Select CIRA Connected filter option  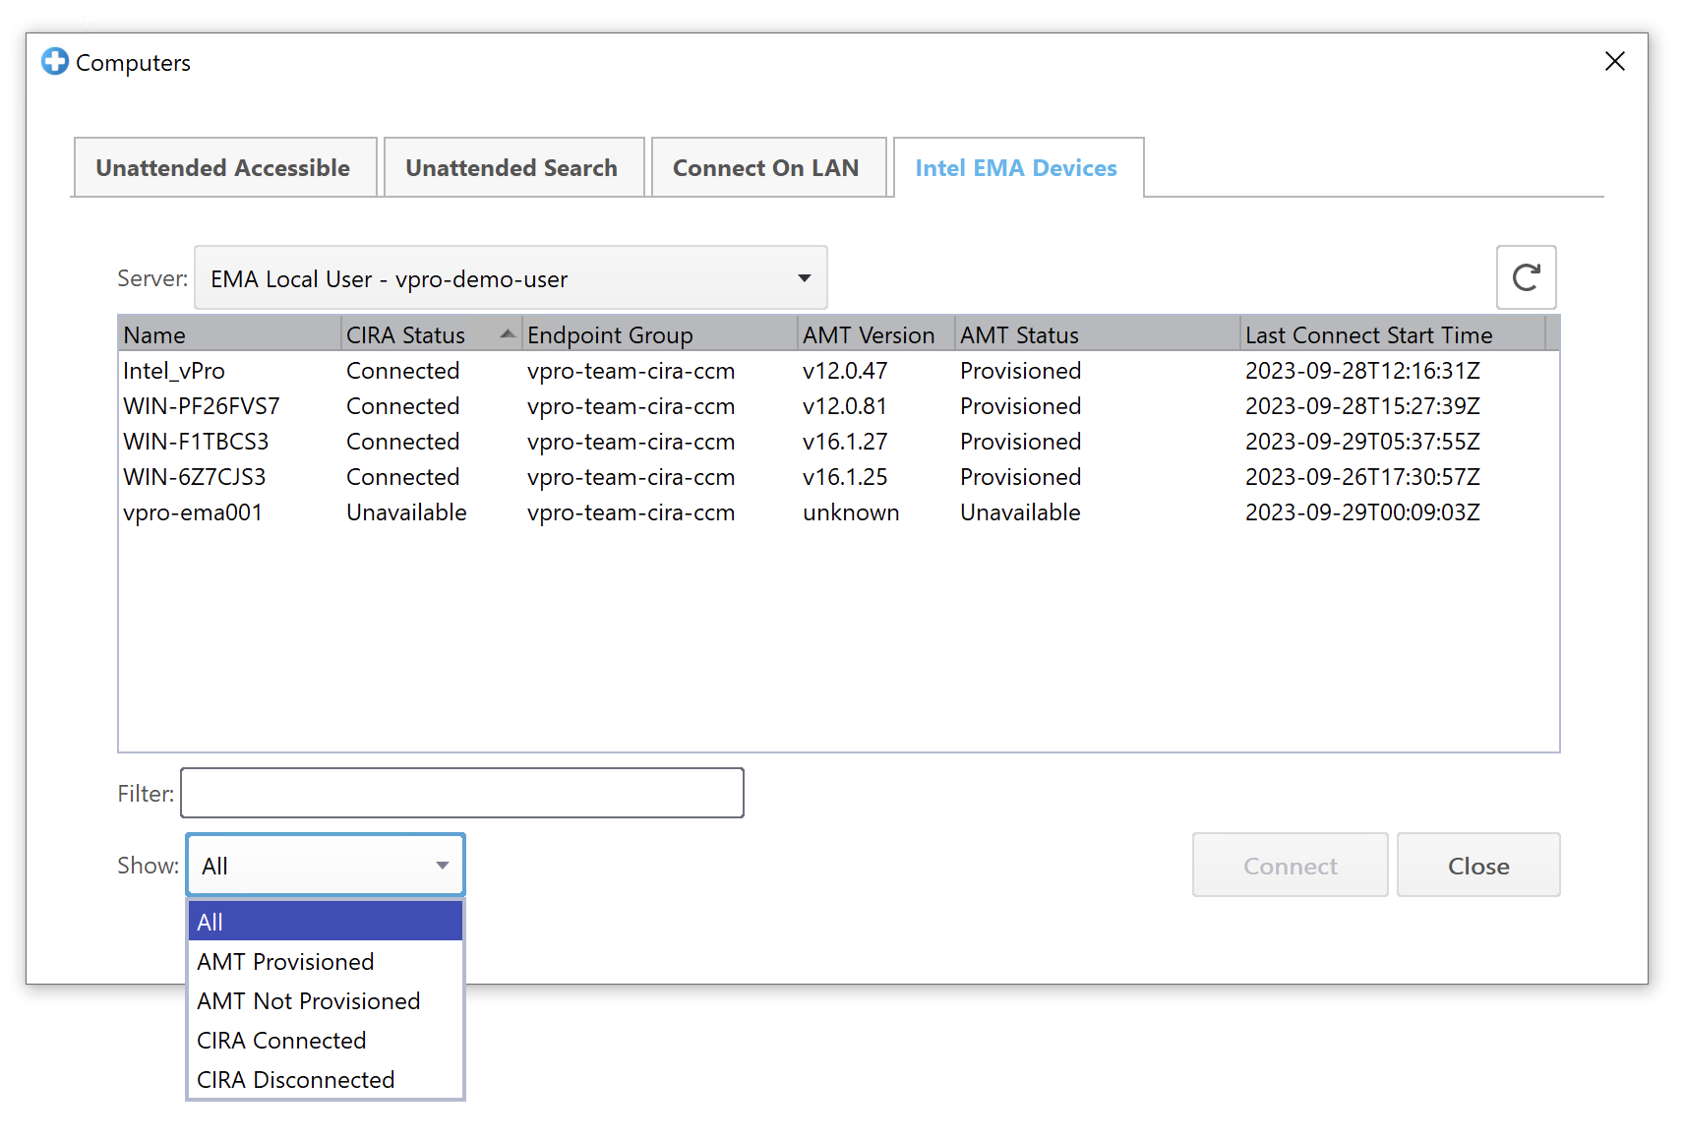point(281,1040)
